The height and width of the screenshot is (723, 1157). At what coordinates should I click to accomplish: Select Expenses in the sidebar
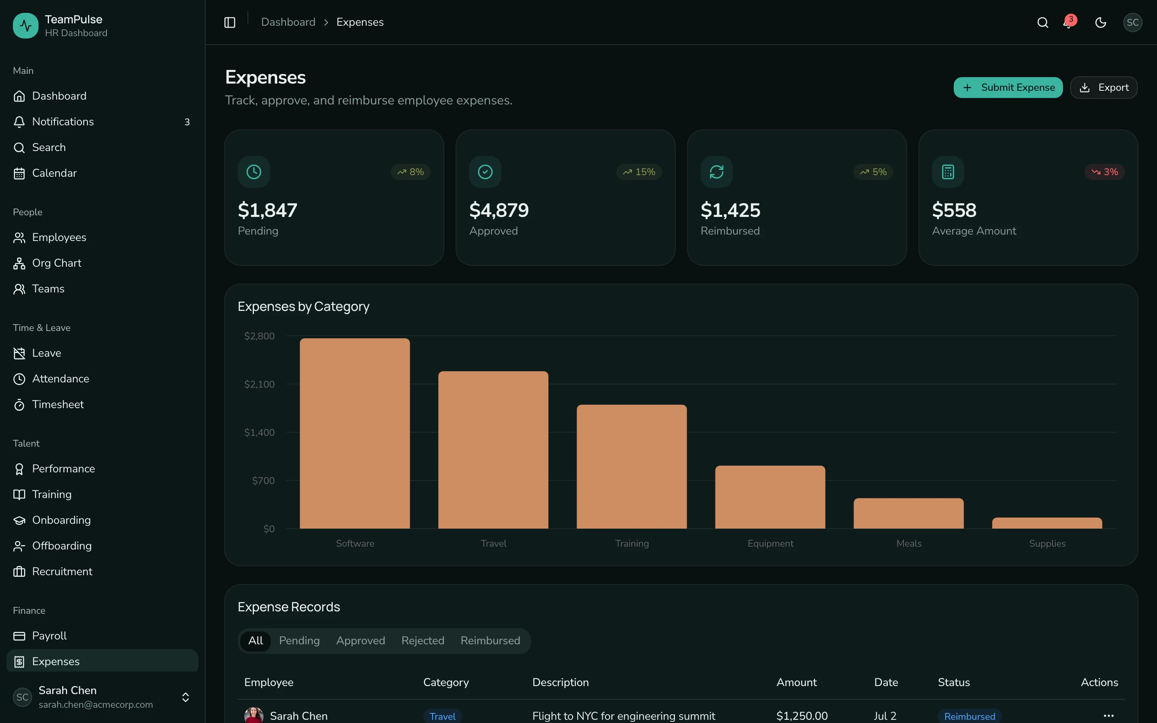[x=102, y=661]
